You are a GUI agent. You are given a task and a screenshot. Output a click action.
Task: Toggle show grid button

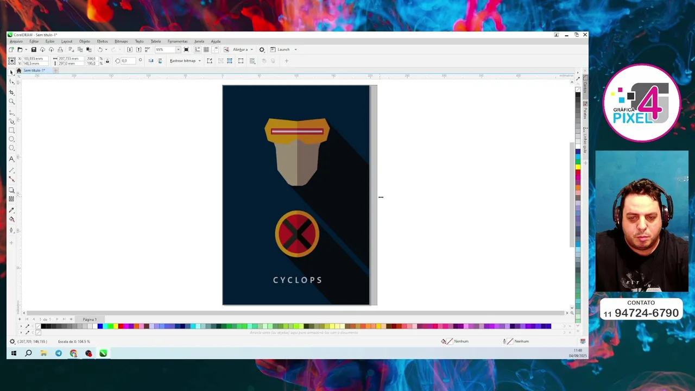point(206,49)
